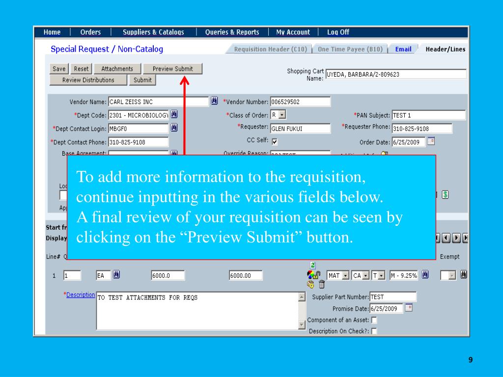The width and height of the screenshot is (503, 377).
Task: Open the Home menu
Action: (52, 32)
